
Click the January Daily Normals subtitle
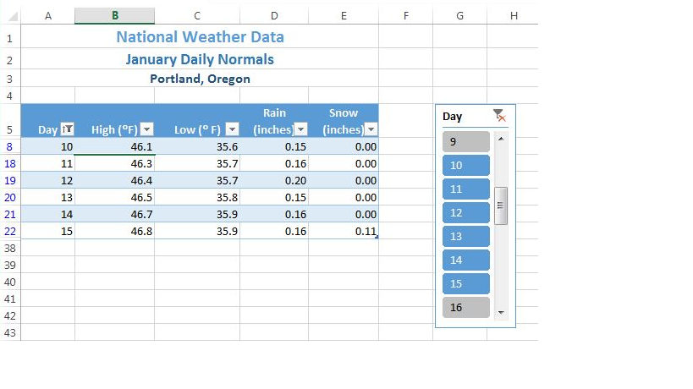[x=200, y=59]
